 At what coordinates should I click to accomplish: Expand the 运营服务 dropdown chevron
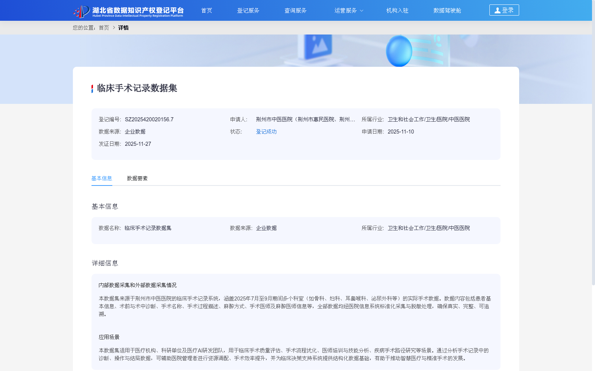click(x=361, y=11)
